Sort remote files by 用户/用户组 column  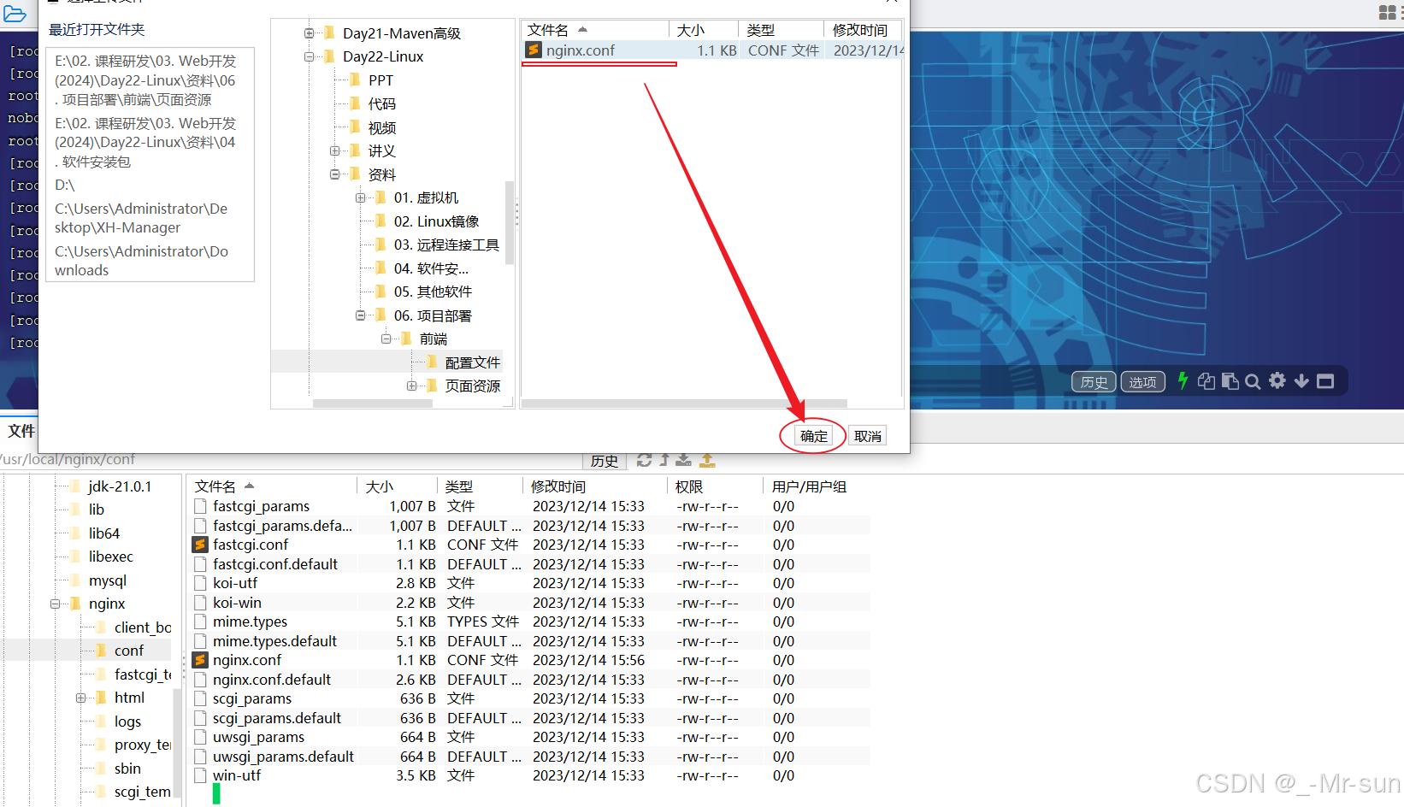point(810,486)
